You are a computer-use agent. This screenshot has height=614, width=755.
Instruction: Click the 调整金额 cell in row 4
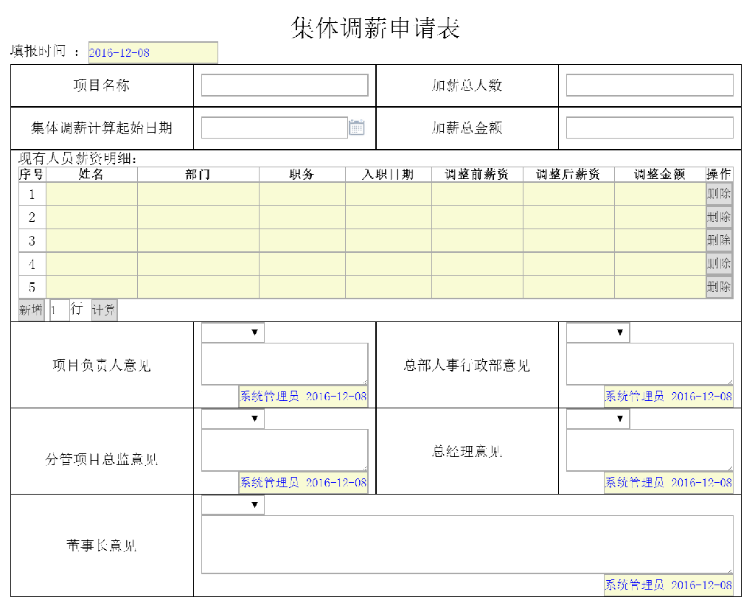point(660,264)
